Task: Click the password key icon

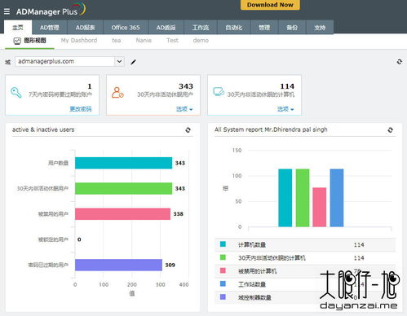Action: (16, 93)
